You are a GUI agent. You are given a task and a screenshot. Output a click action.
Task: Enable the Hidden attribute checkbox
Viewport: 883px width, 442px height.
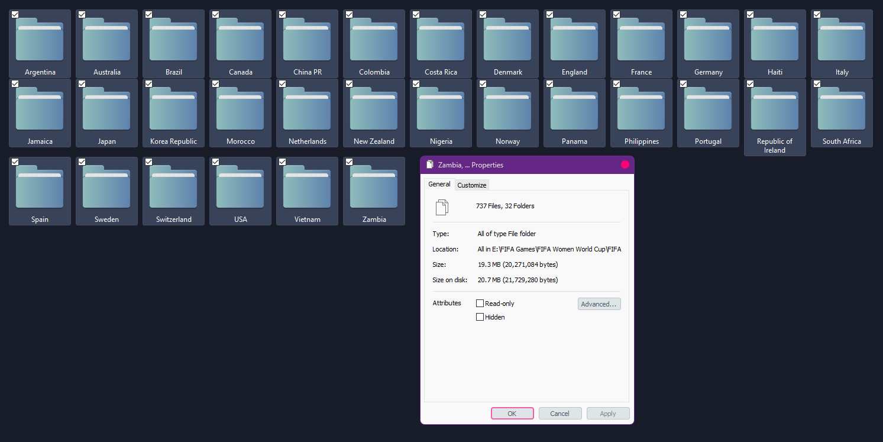point(480,317)
